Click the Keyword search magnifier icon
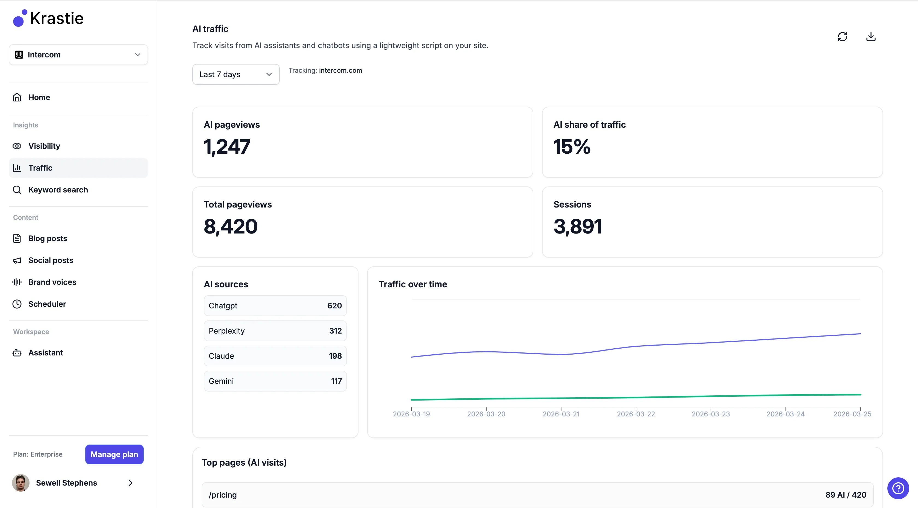 click(17, 190)
